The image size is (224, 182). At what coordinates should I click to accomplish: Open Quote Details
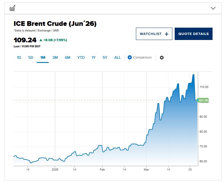tap(193, 34)
